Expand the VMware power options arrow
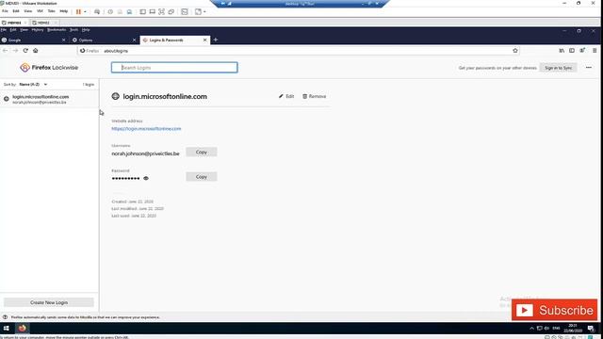This screenshot has height=339, width=603. click(85, 12)
